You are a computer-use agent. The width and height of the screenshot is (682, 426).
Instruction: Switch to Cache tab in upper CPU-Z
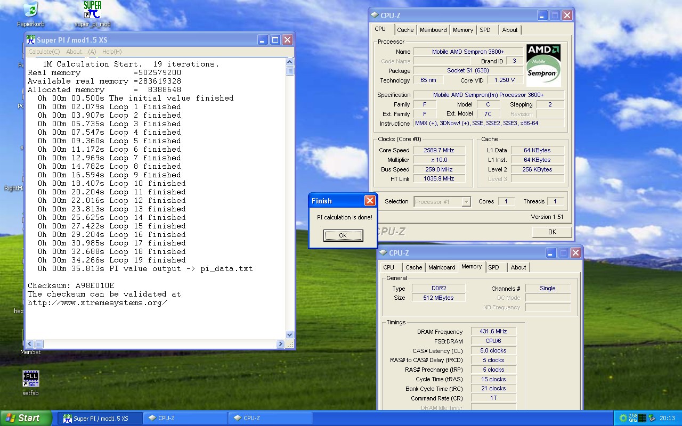[405, 30]
